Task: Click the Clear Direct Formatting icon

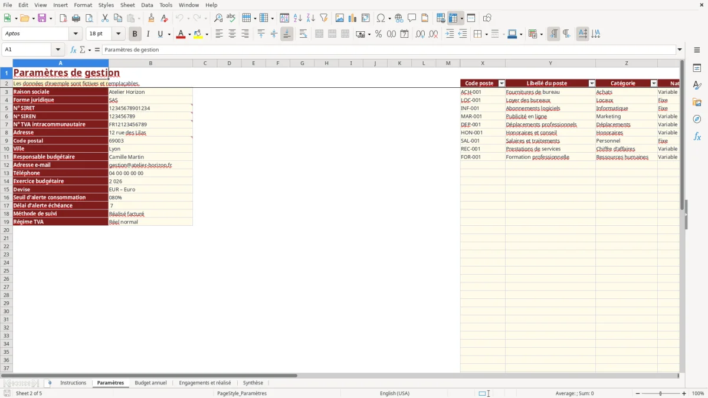Action: pyautogui.click(x=165, y=18)
